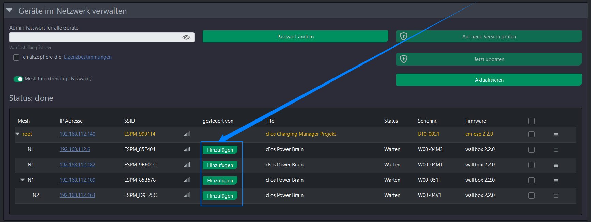Screen dimensions: 591x222
Task: Click Hinzufügen for ESPM_85E404
Action: (x=220, y=150)
